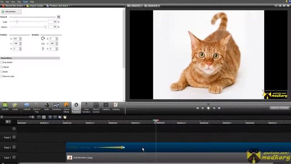
Task: Click the Scale slider handle
Action: [x=17, y=22]
